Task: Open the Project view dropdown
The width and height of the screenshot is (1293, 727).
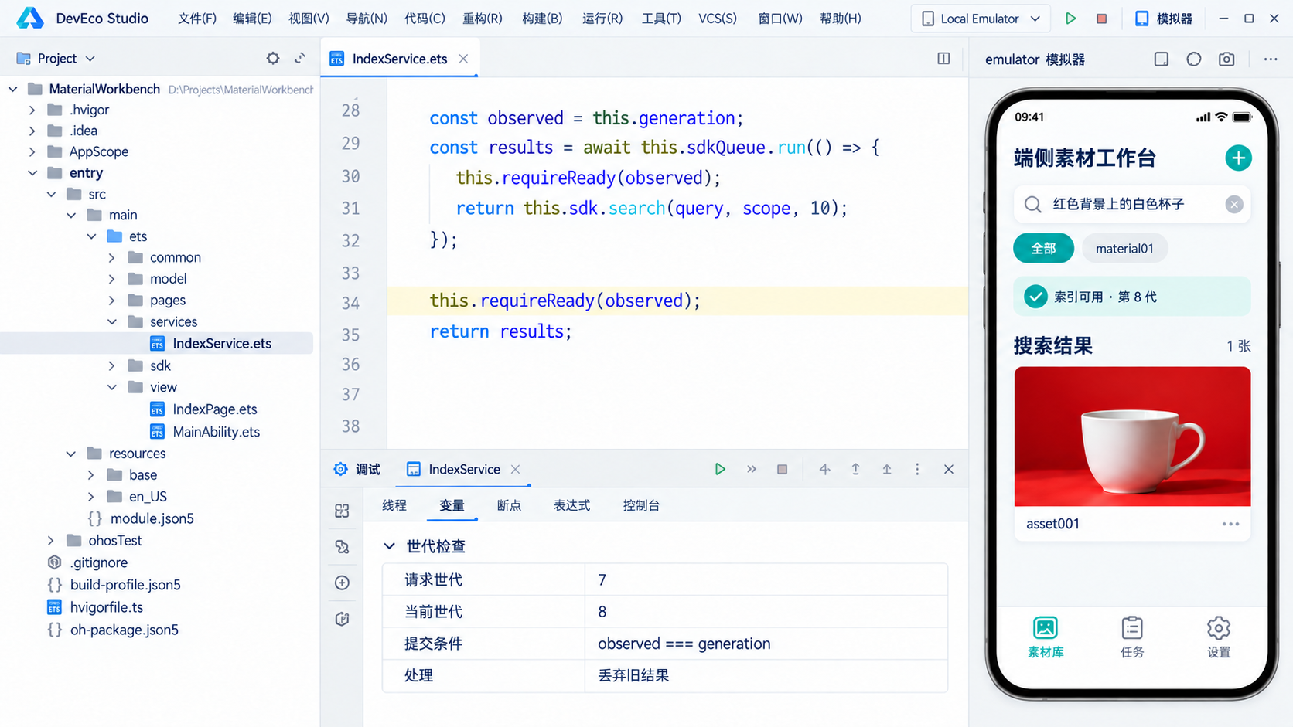Action: pos(56,58)
